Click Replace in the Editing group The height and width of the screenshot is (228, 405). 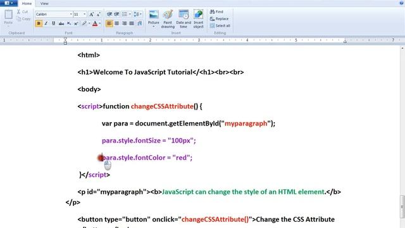click(x=220, y=19)
